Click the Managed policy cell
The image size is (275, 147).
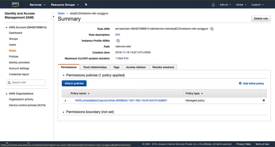point(195,100)
